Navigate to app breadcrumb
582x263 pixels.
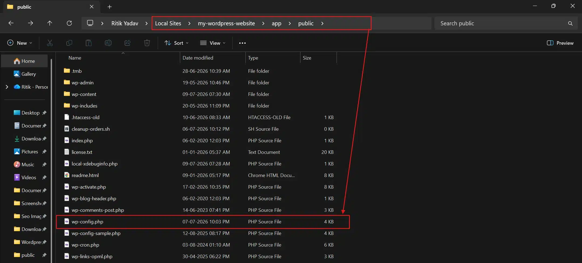276,23
